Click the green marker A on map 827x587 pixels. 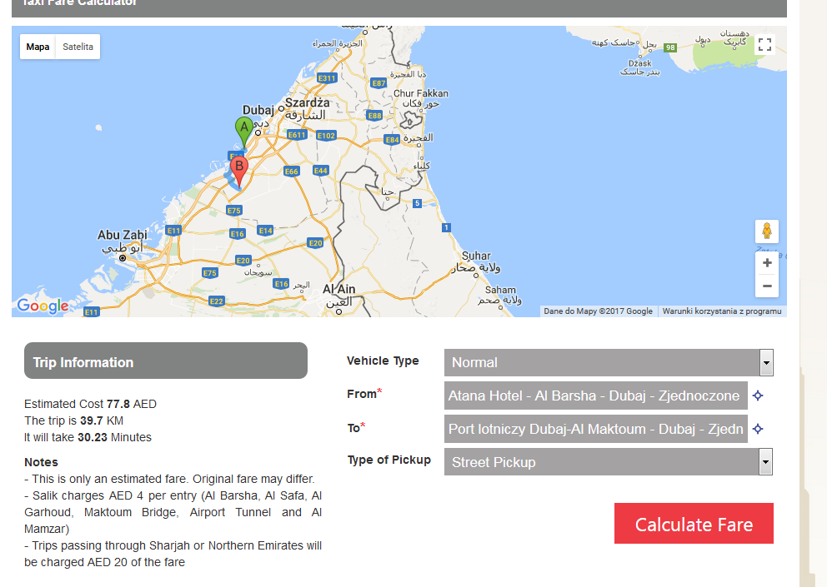[x=243, y=132]
